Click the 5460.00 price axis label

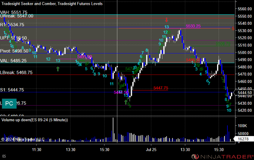pos(245,81)
